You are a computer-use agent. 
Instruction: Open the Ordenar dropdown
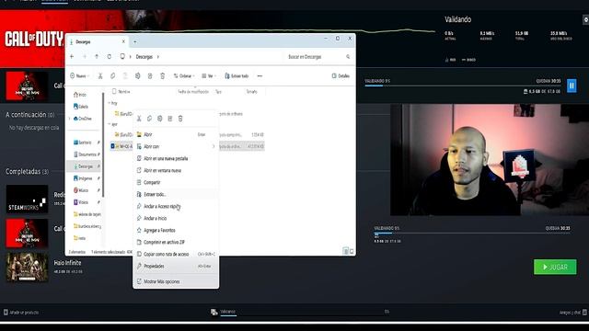click(x=184, y=75)
